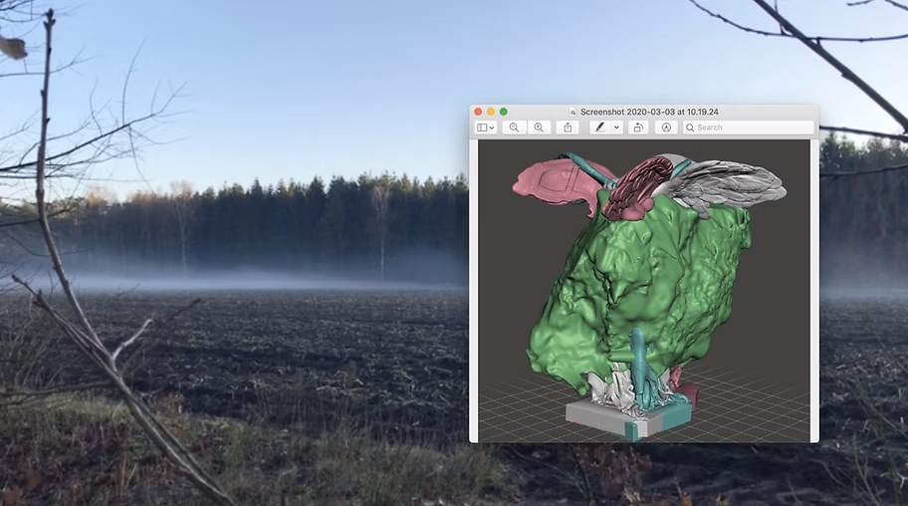Expand the highlight pen options arrow
Image resolution: width=908 pixels, height=506 pixels.
(616, 127)
